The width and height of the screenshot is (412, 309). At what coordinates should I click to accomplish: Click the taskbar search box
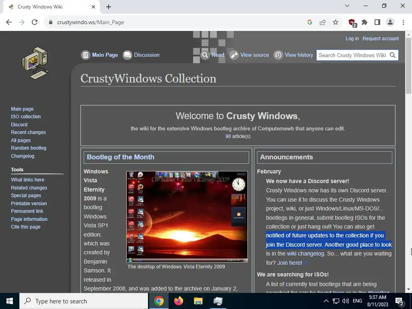pyautogui.click(x=84, y=301)
